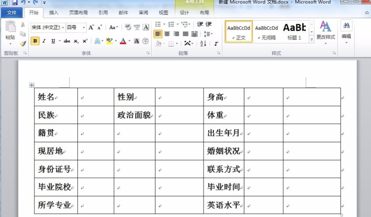Open the 文件 tab
Viewport: 371px width, 217px height.
tap(12, 12)
